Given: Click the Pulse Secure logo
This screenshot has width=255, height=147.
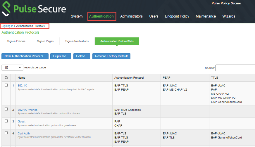Looking at the screenshot, I should (34, 9).
